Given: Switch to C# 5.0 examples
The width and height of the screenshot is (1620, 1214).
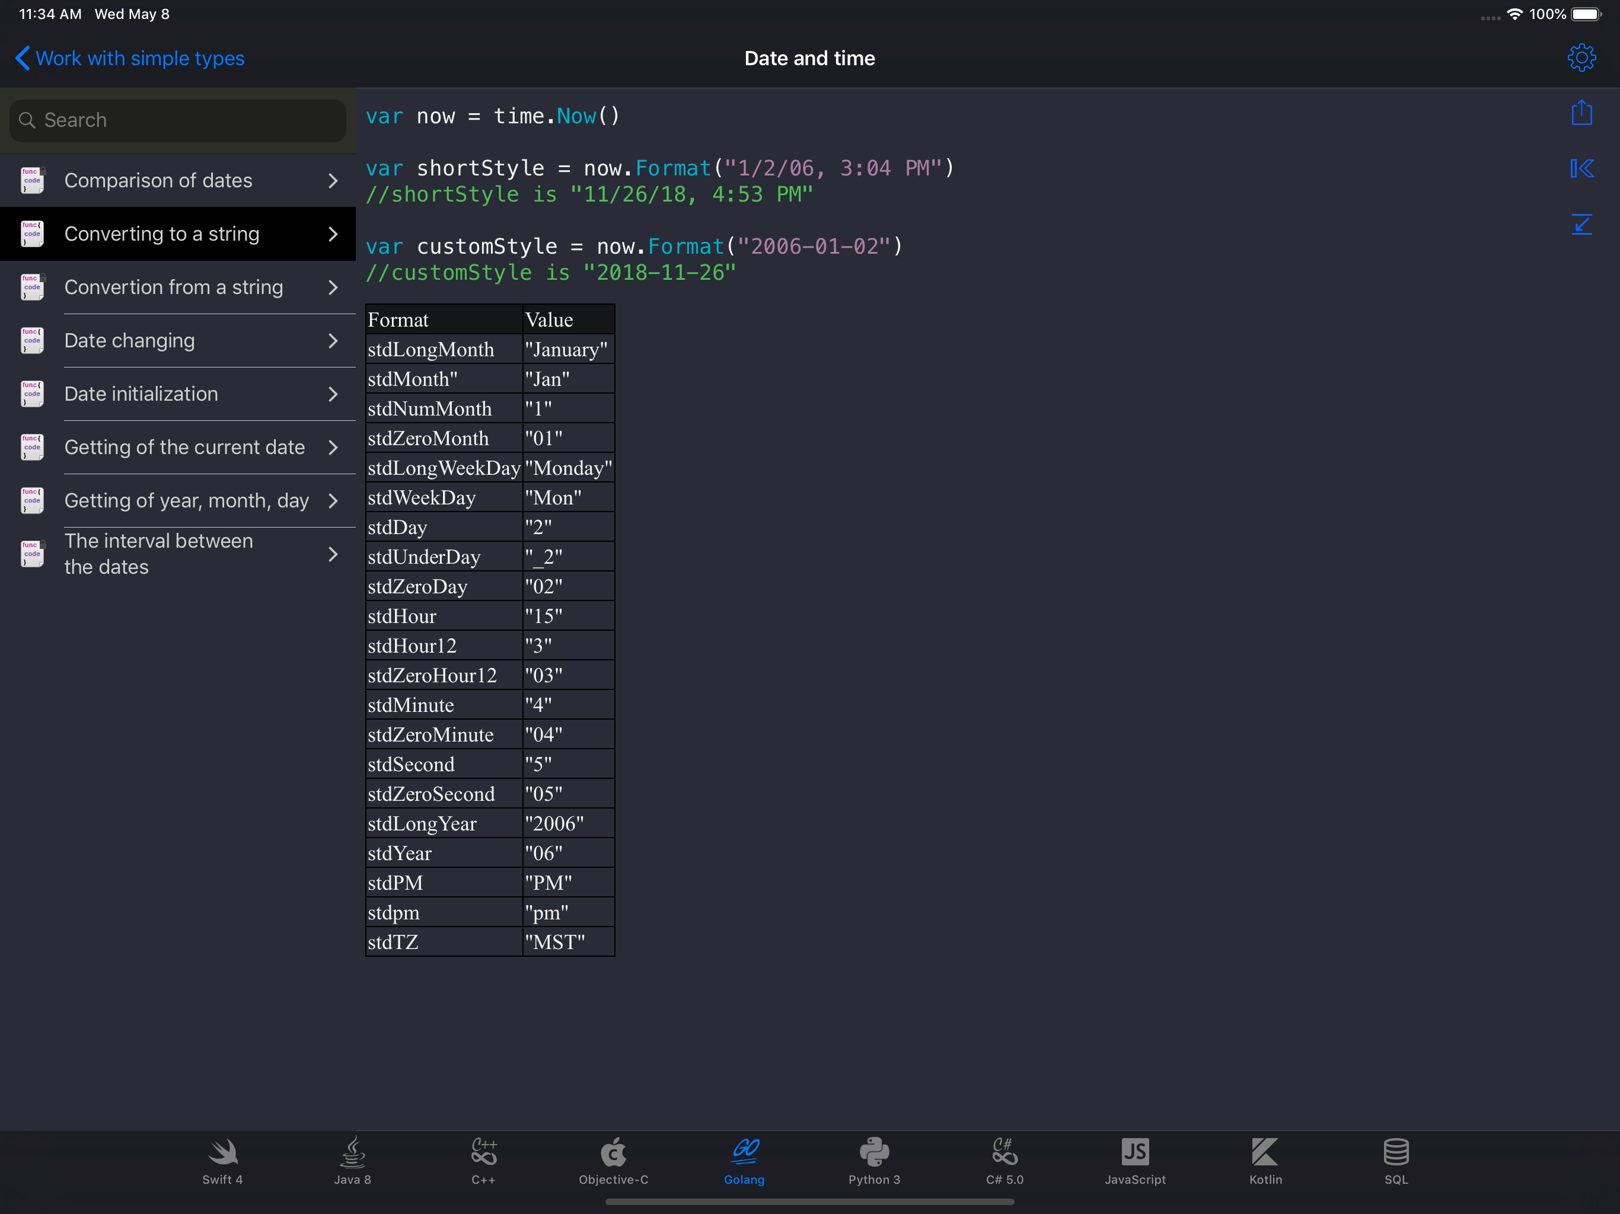Looking at the screenshot, I should [x=1004, y=1161].
